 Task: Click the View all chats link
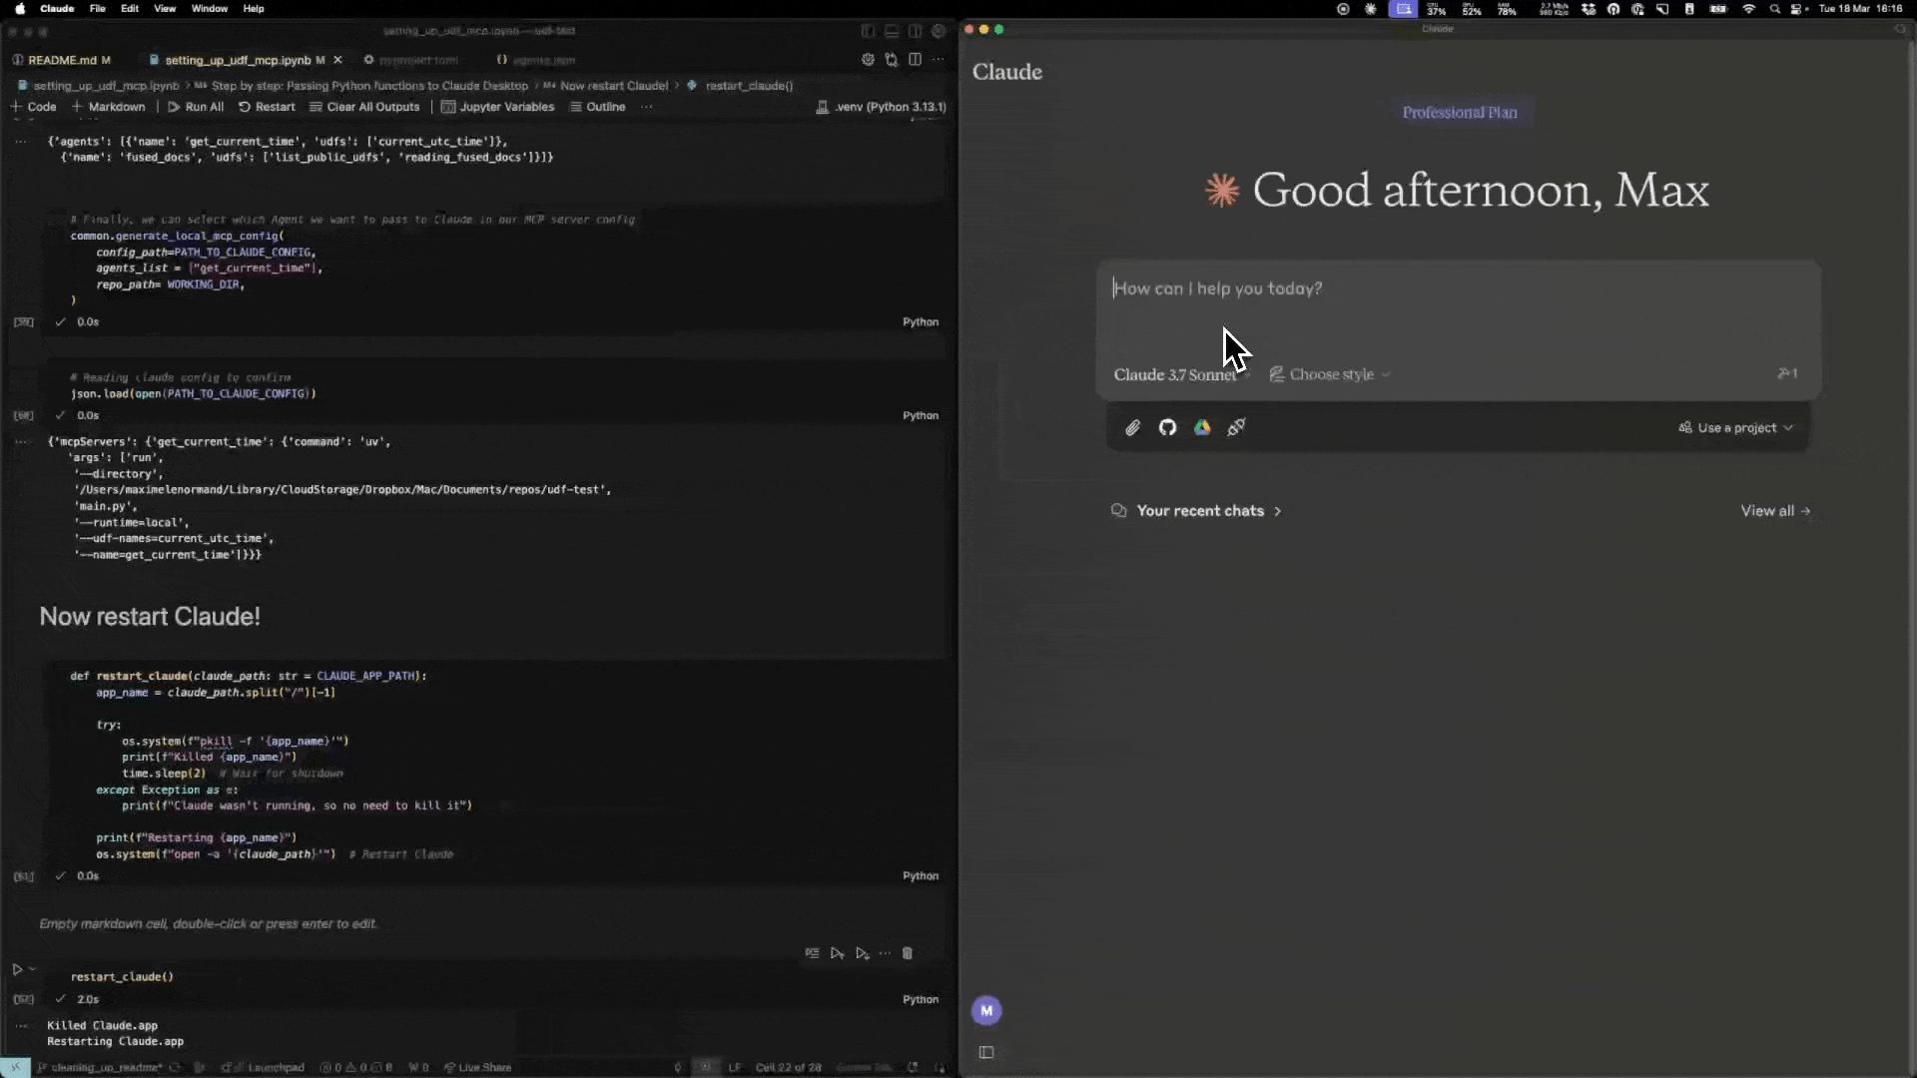click(x=1776, y=510)
